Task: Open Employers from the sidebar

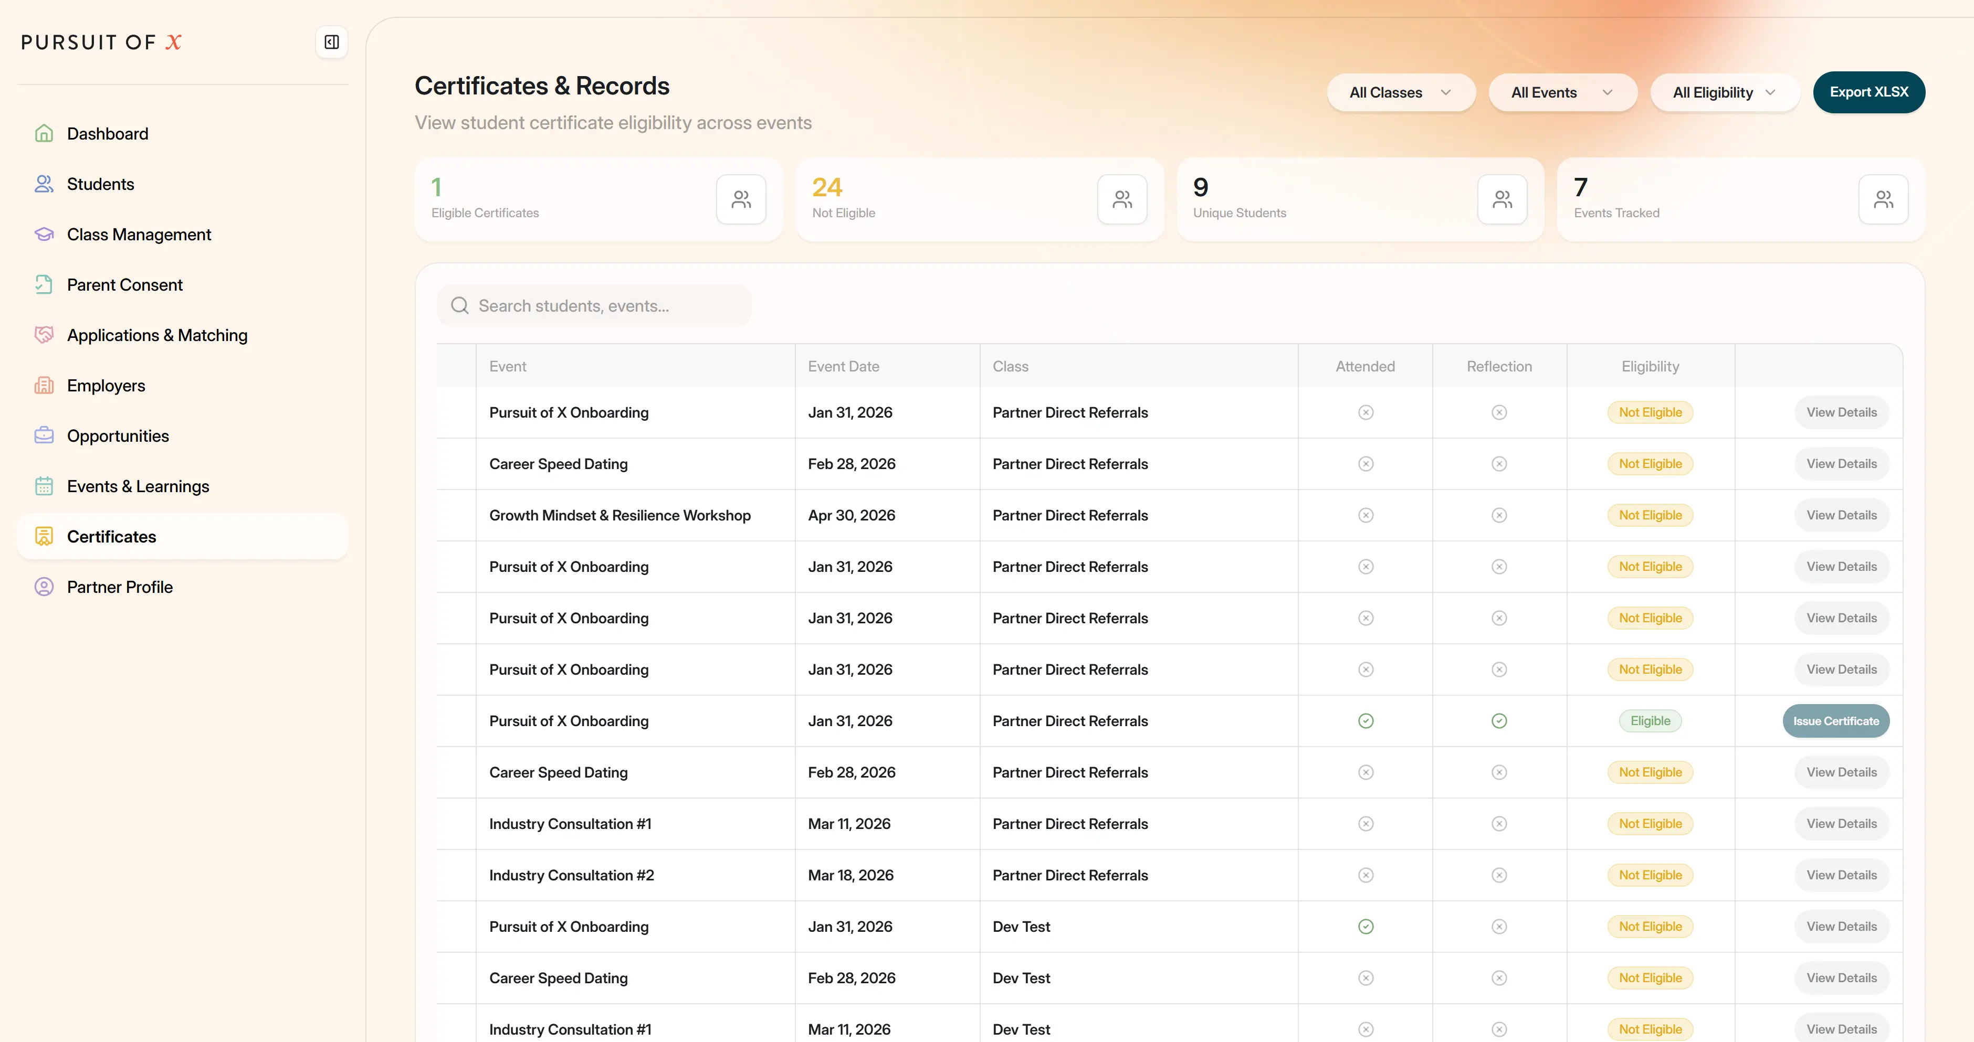Action: [182, 385]
